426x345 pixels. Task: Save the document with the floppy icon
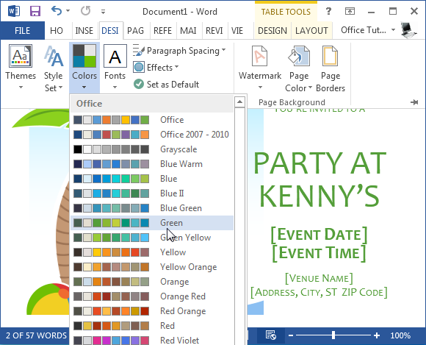35,12
